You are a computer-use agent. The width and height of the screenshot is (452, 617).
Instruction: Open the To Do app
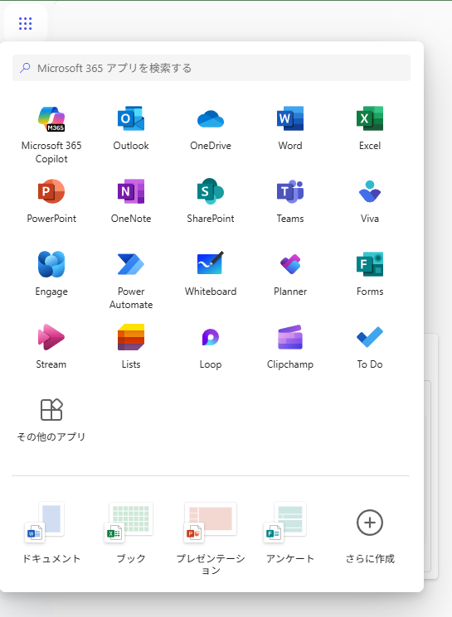click(370, 346)
